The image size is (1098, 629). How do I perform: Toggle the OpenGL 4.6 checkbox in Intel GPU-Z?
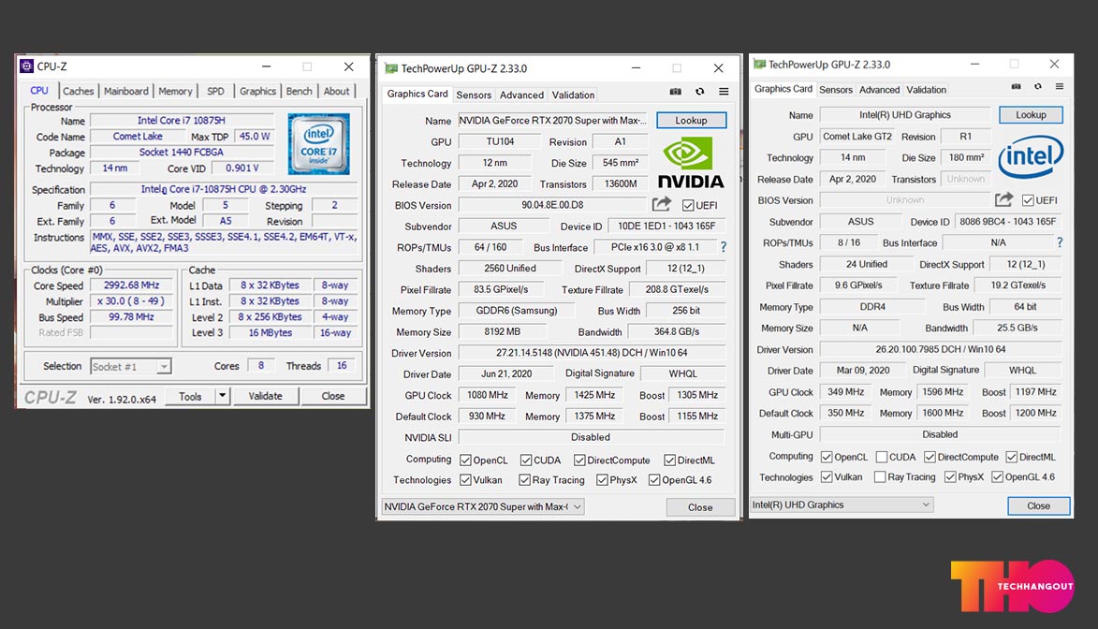(x=997, y=477)
